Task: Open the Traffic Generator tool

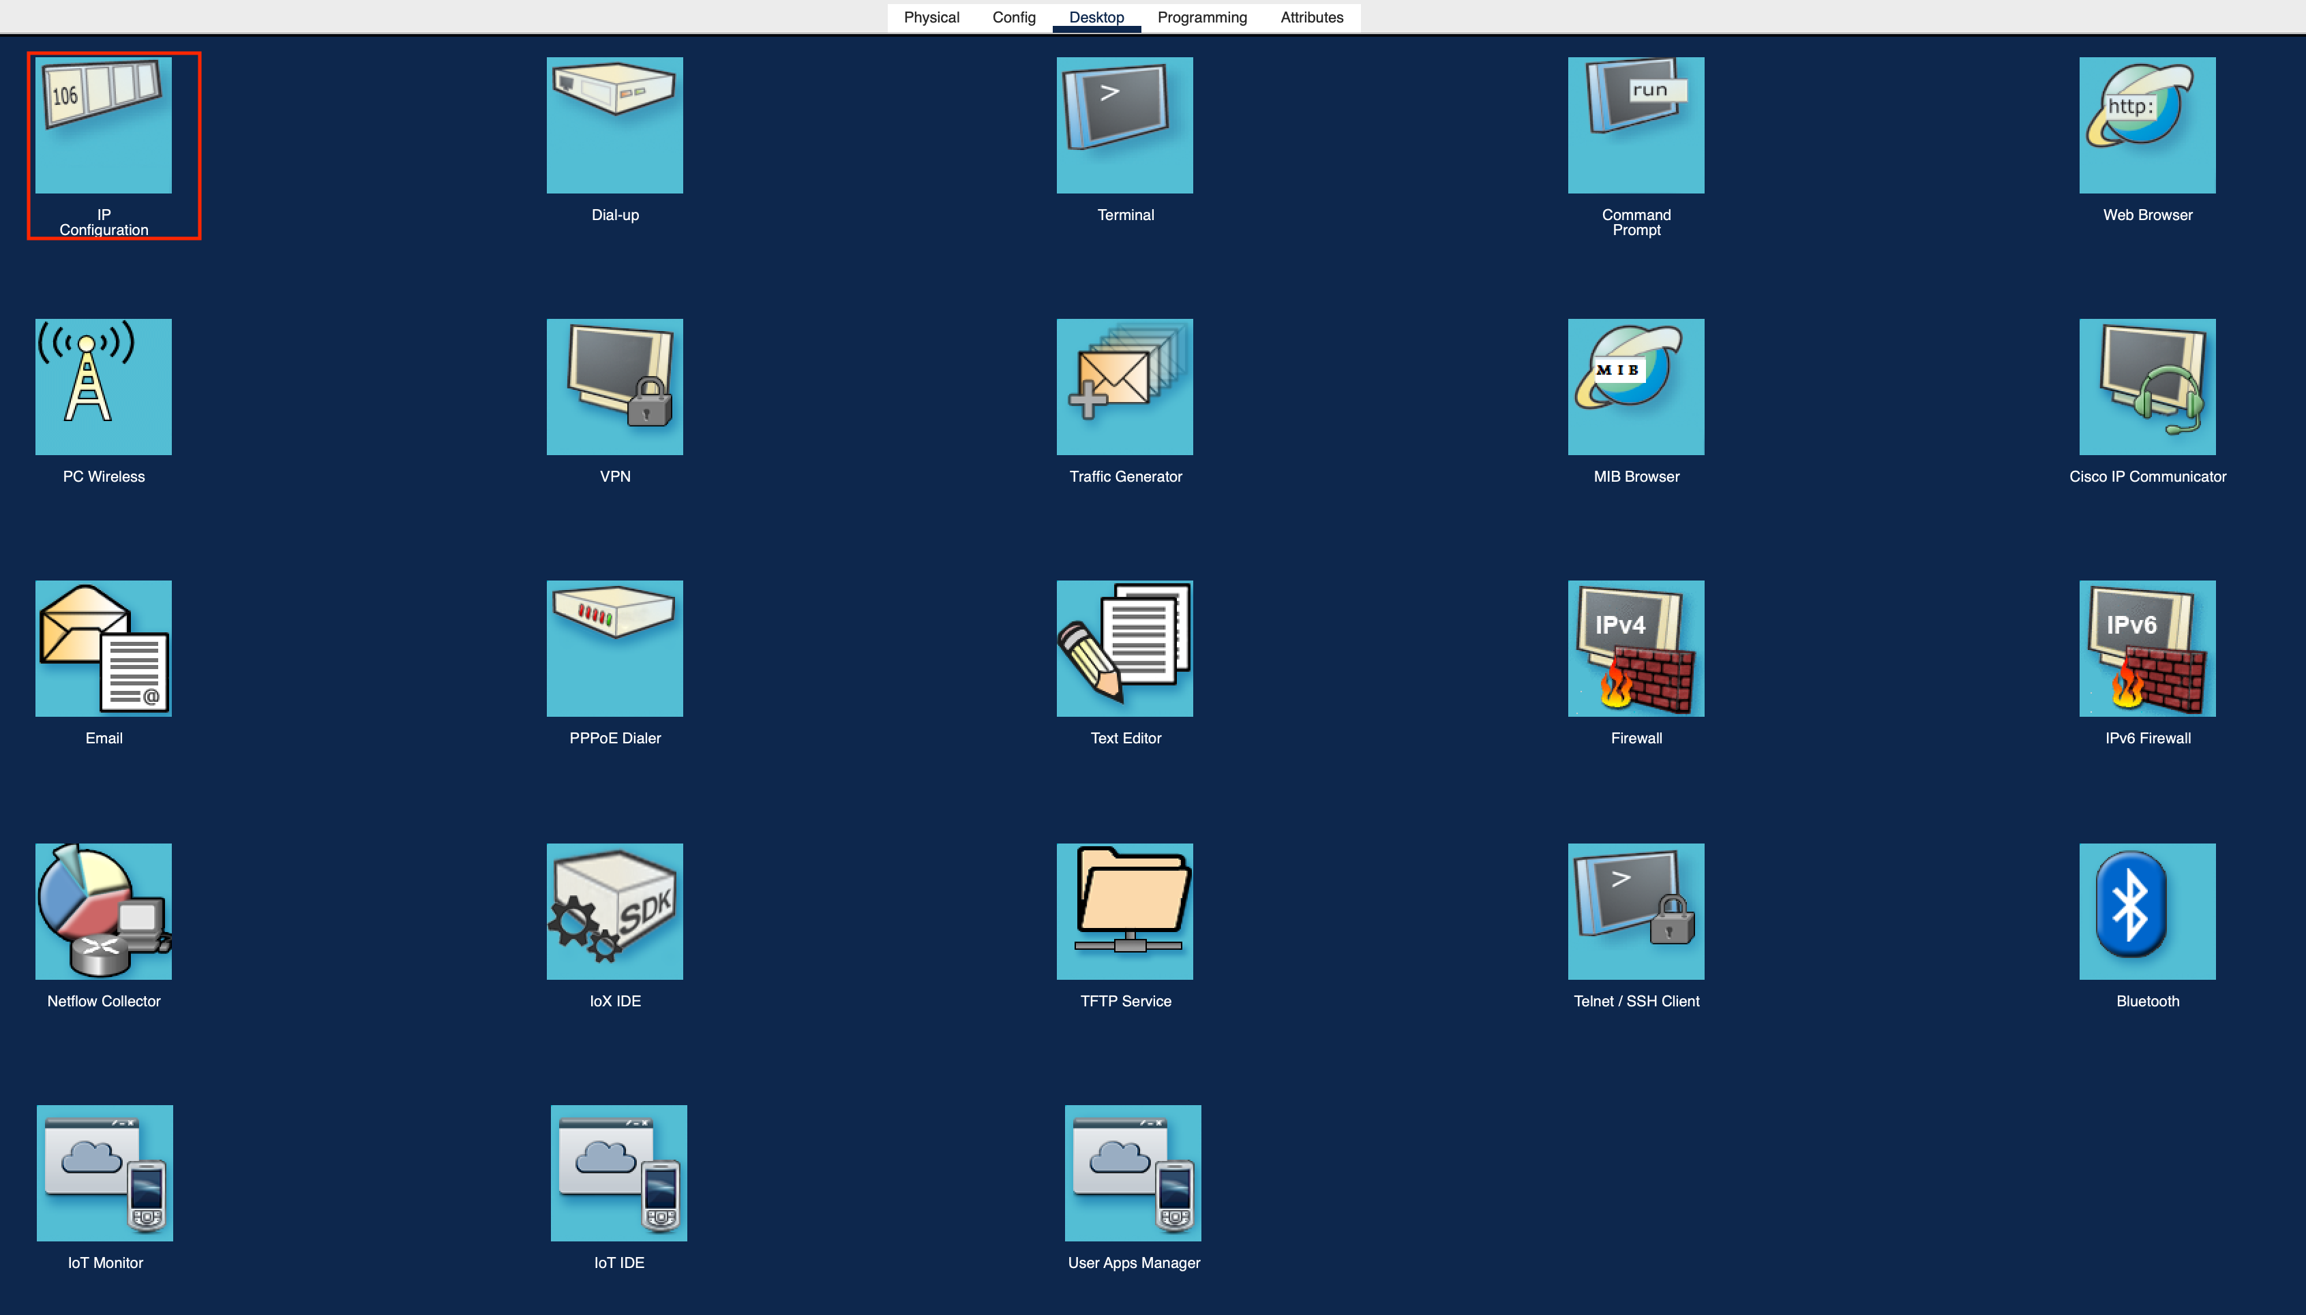Action: [1124, 386]
